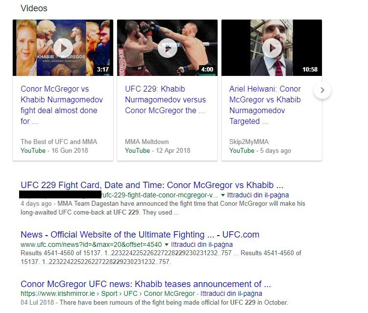Click the 3:17 duration video thumbnail
Image resolution: width=368 pixels, height=313 pixels.
(x=63, y=48)
